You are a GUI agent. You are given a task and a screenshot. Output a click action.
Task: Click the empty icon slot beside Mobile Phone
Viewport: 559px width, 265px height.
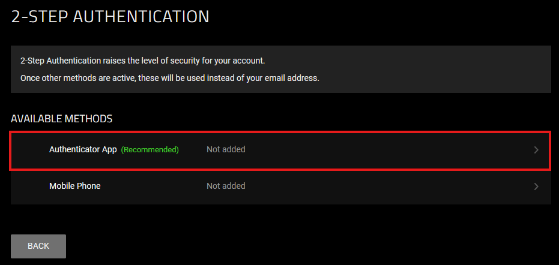coord(30,186)
